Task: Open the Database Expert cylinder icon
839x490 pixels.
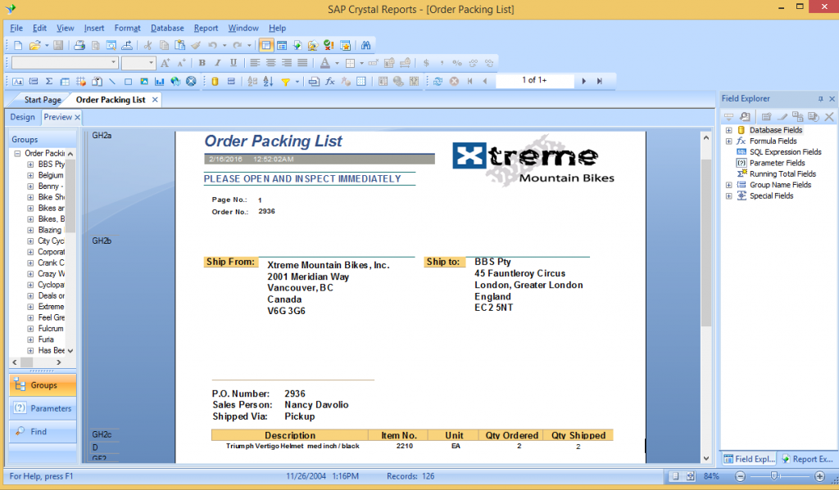Action: pos(215,81)
